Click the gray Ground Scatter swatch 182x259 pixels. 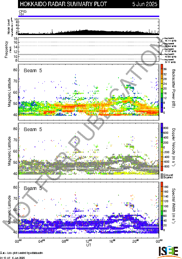(162, 176)
